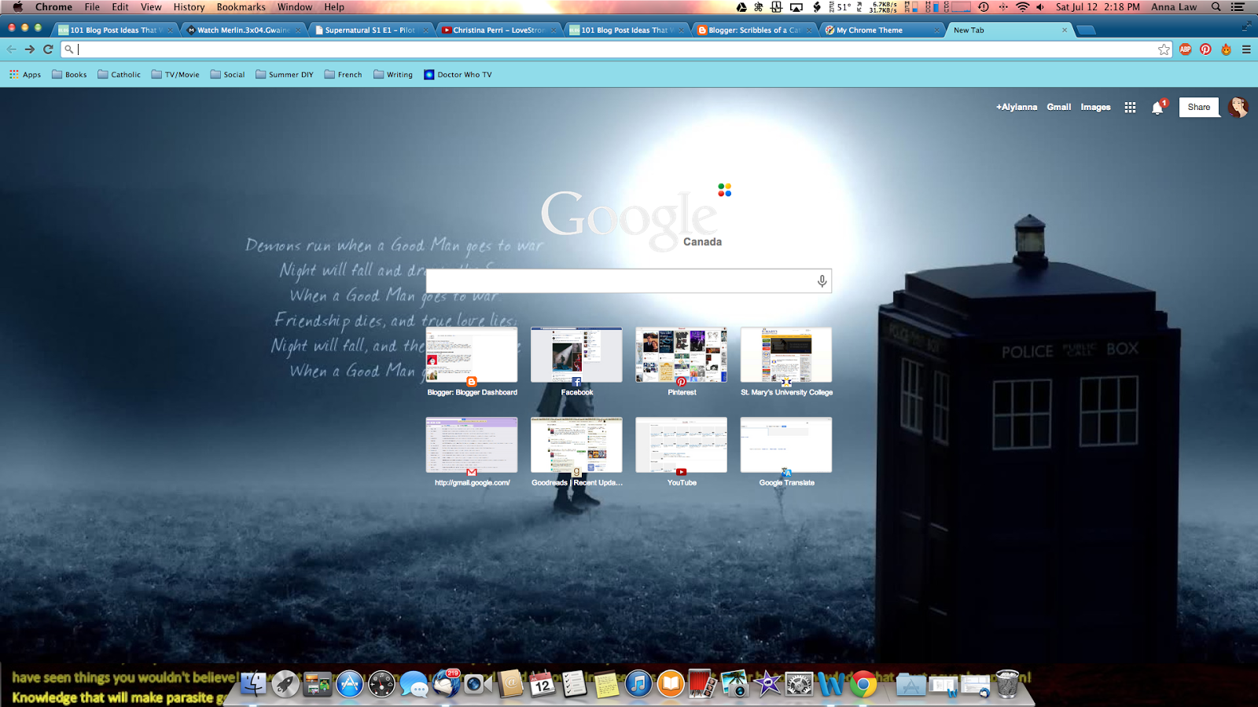Open iMovie from the Dock

click(x=767, y=684)
